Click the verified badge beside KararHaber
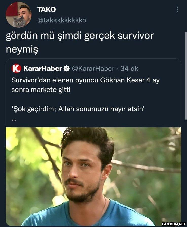Screen dimensions: 187x227 67,68
